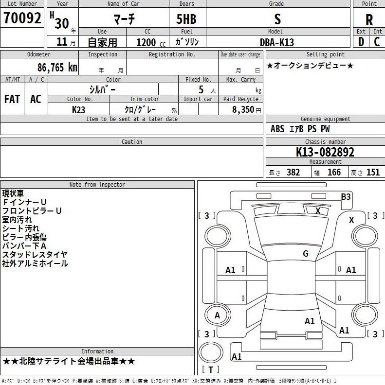Select the year value H30
Screen dimensions: 385x385
(59, 20)
